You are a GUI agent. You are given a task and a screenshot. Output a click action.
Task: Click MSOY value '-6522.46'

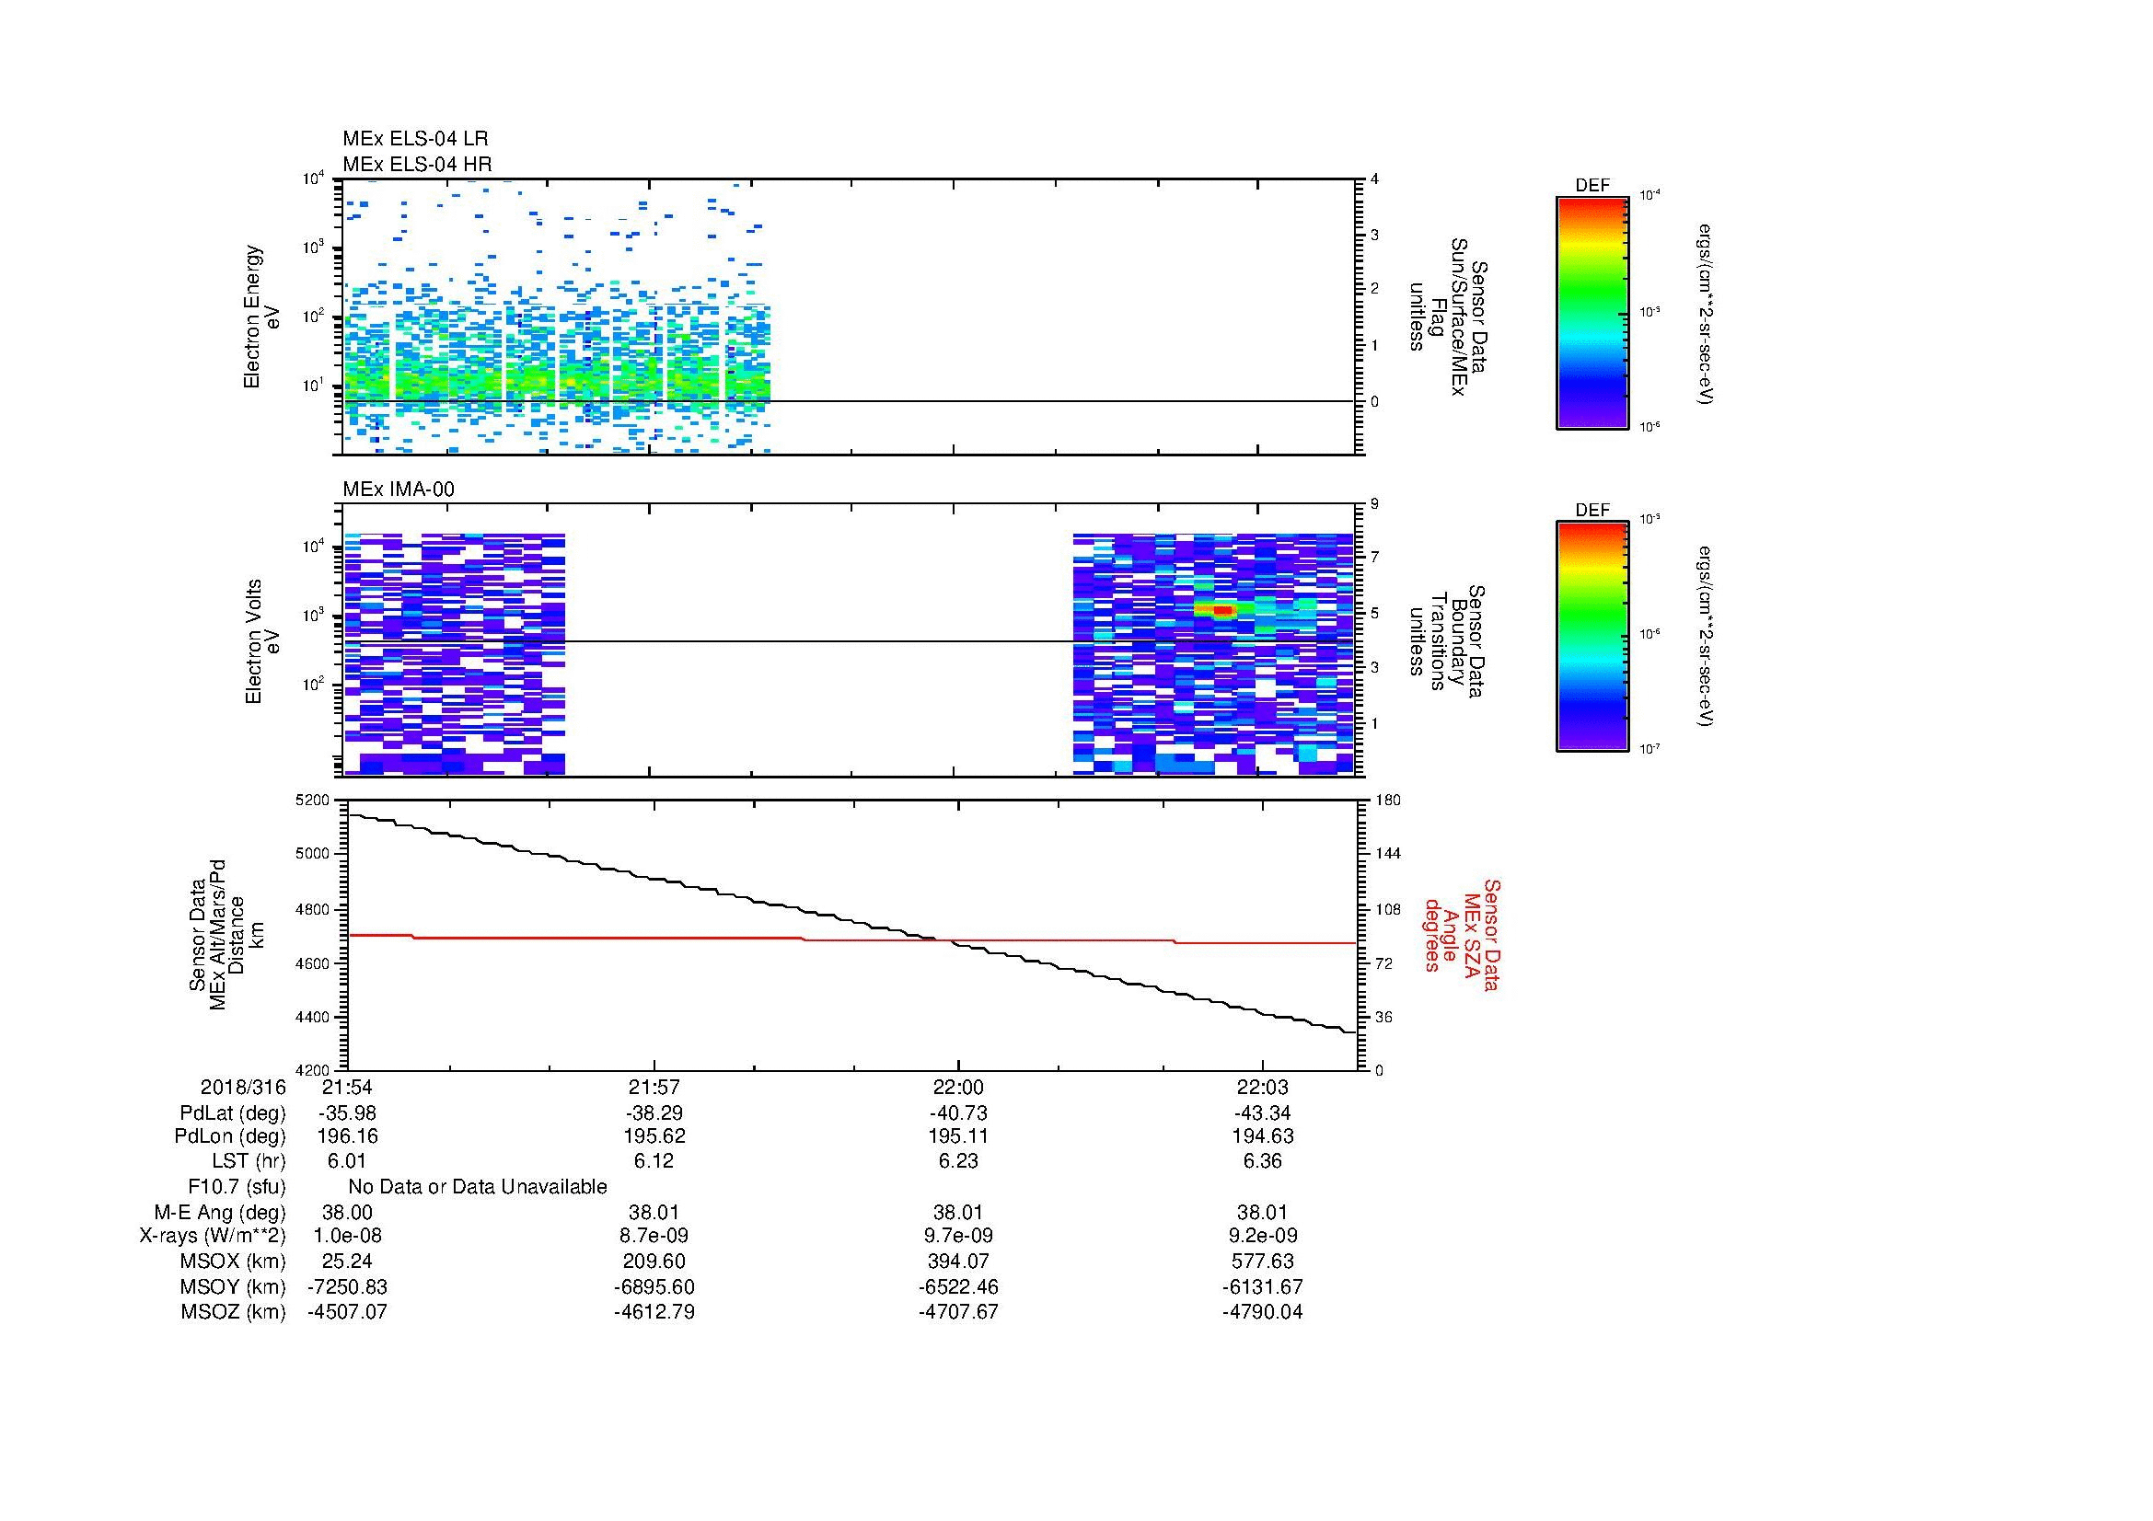pyautogui.click(x=958, y=1287)
